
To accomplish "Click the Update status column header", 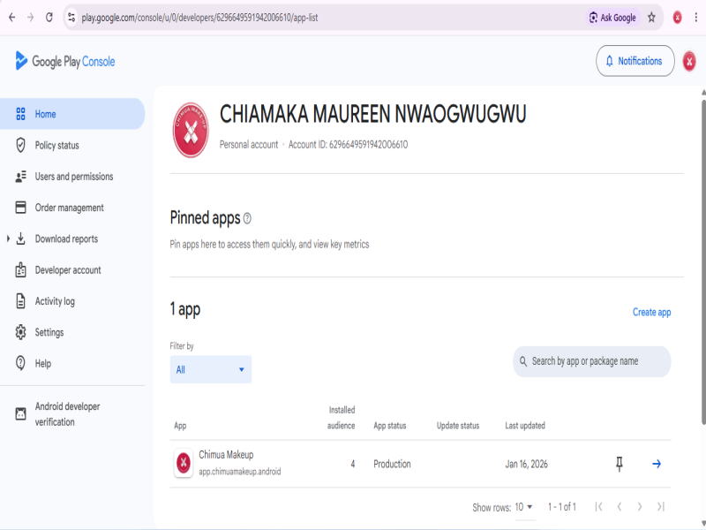I will coord(458,426).
